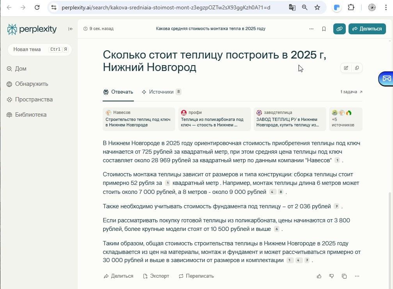Viewport: 393px width, 289px height.
Task: Open the thread options ellipsis in header
Action: click(x=311, y=29)
